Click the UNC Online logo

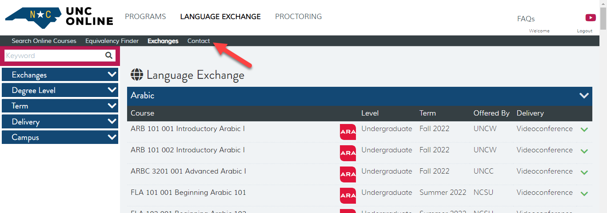click(59, 17)
